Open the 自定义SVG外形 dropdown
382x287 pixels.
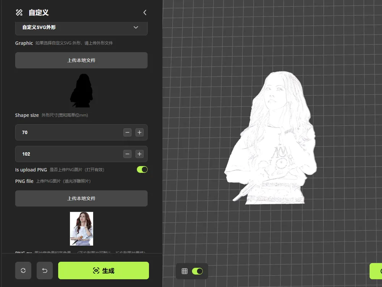81,28
